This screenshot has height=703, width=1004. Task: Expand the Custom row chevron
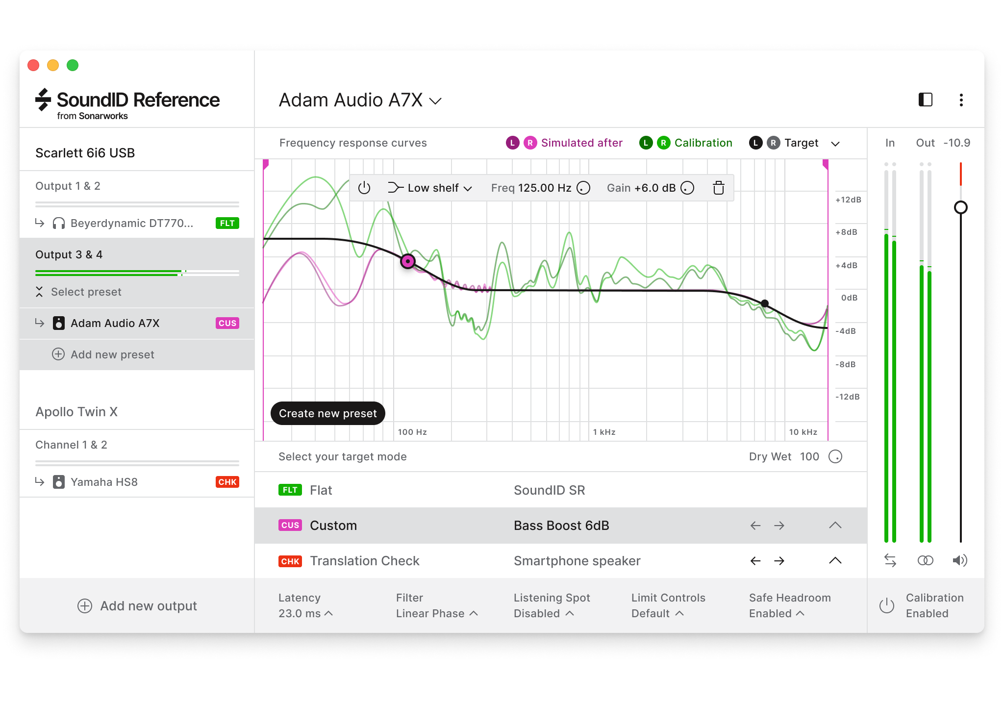pyautogui.click(x=835, y=525)
